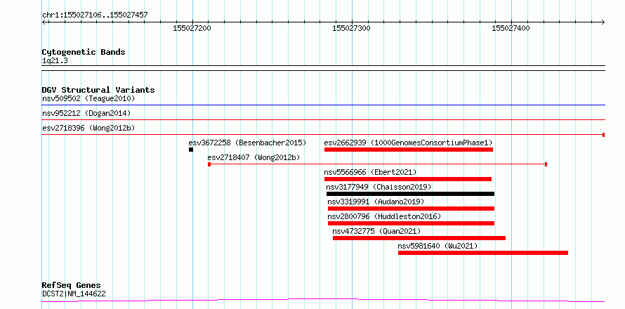Viewport: 625px width, 309px height.
Task: Click variant label nsv509502 (Teague2010)
Action: tap(88, 98)
